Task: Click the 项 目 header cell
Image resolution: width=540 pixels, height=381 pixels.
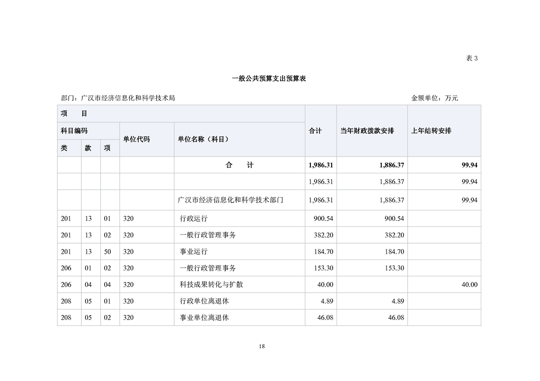Action: tap(181, 113)
